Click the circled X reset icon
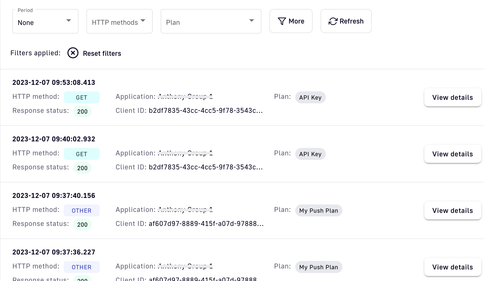 73,53
